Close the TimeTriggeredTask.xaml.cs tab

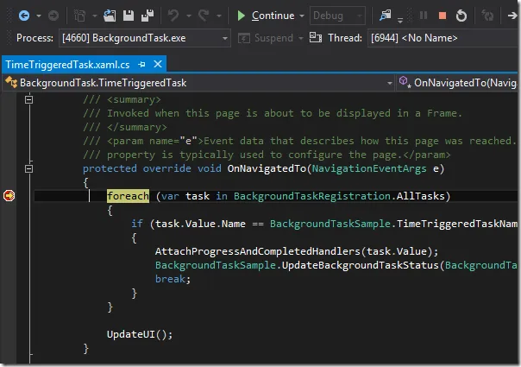(157, 65)
